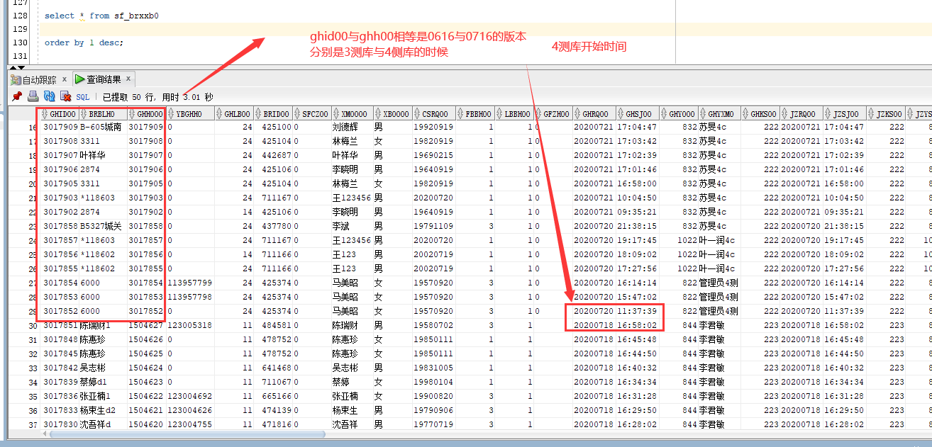Select YBGHH0 cell '123005318'
Image resolution: width=932 pixels, height=447 pixels.
point(190,326)
